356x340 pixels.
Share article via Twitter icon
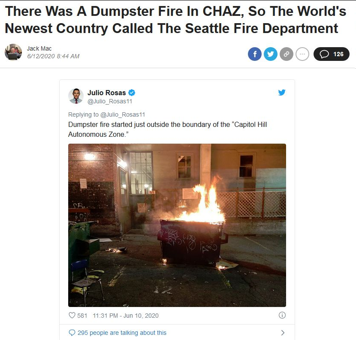tap(270, 54)
